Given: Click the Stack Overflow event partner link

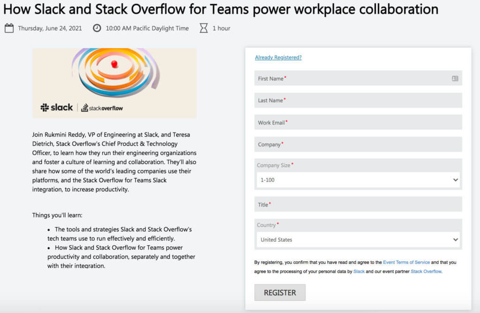Looking at the screenshot, I should [x=426, y=271].
